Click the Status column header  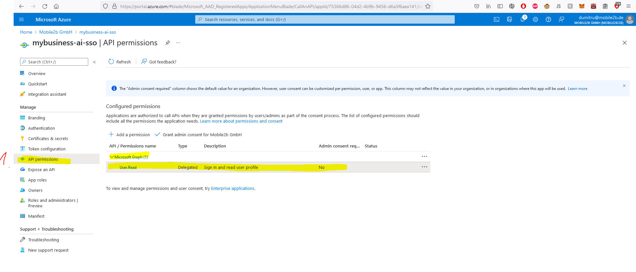coord(371,146)
